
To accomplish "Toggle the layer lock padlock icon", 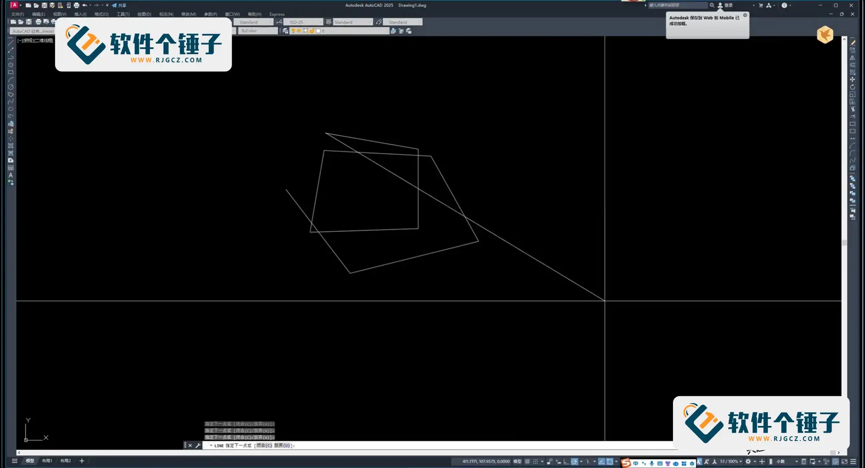I will 312,31.
